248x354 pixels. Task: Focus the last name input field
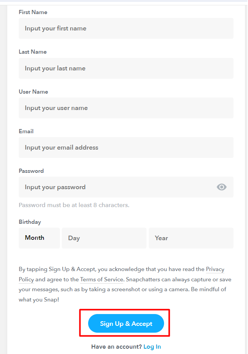[126, 68]
